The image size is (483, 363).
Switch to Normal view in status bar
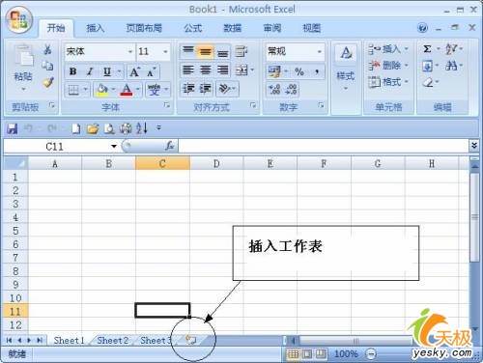click(x=293, y=354)
